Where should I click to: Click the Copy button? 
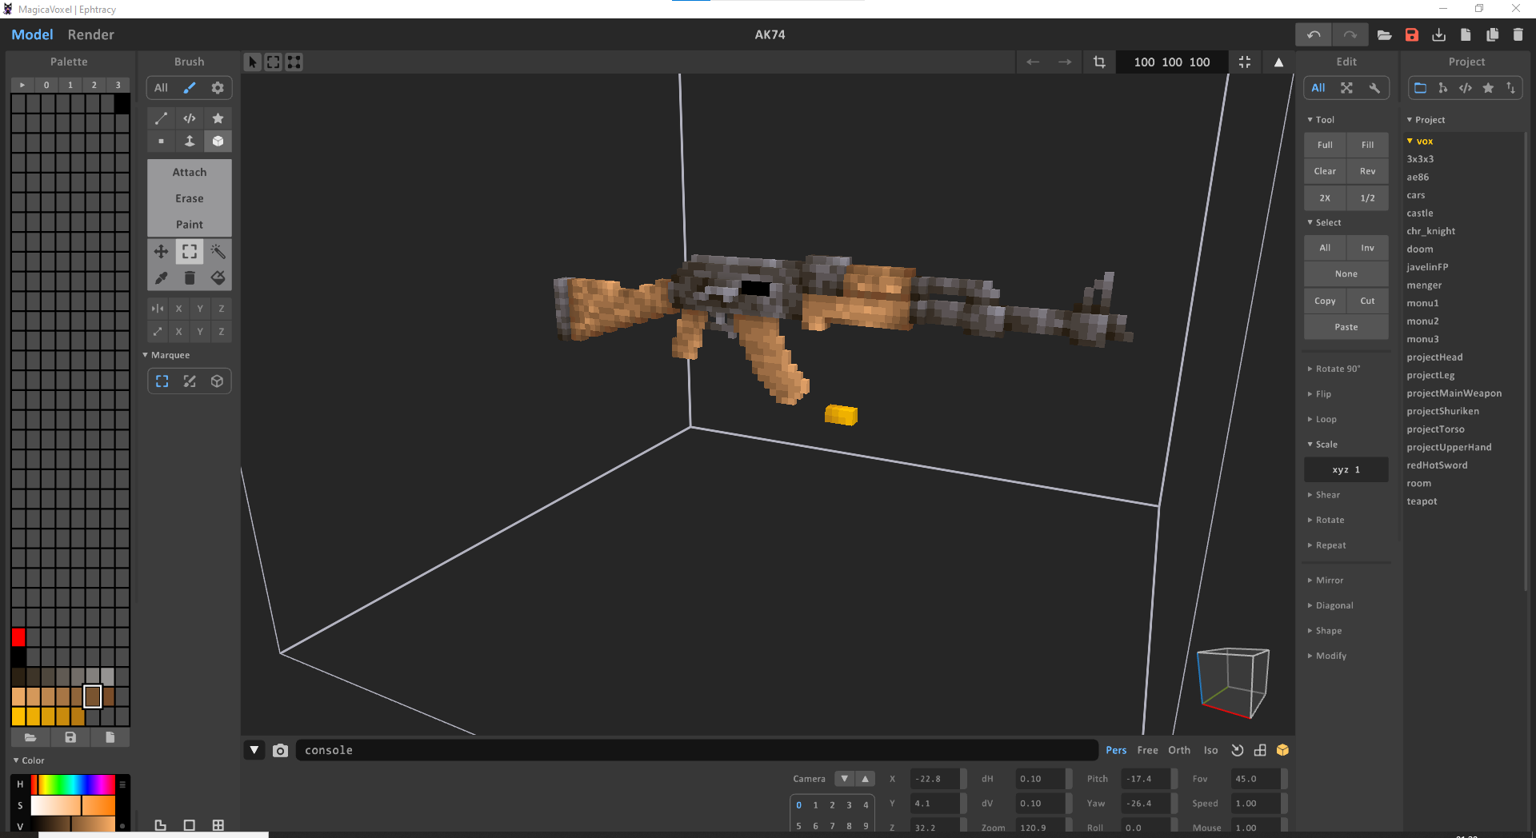pyautogui.click(x=1325, y=301)
